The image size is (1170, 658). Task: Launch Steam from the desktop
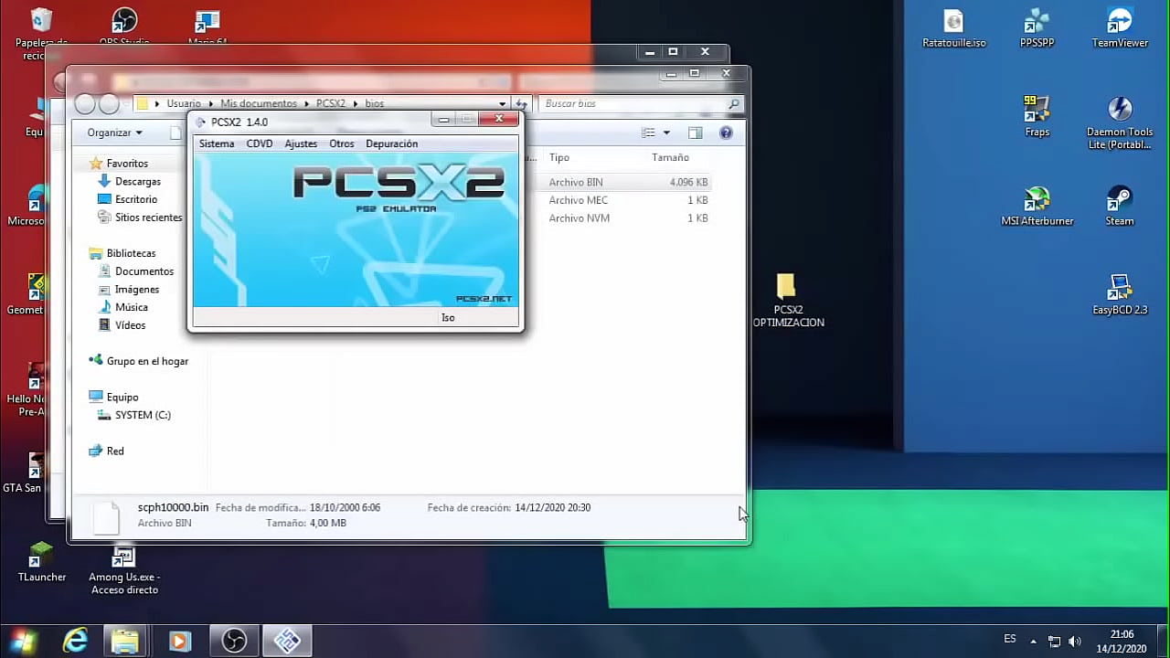tap(1119, 199)
